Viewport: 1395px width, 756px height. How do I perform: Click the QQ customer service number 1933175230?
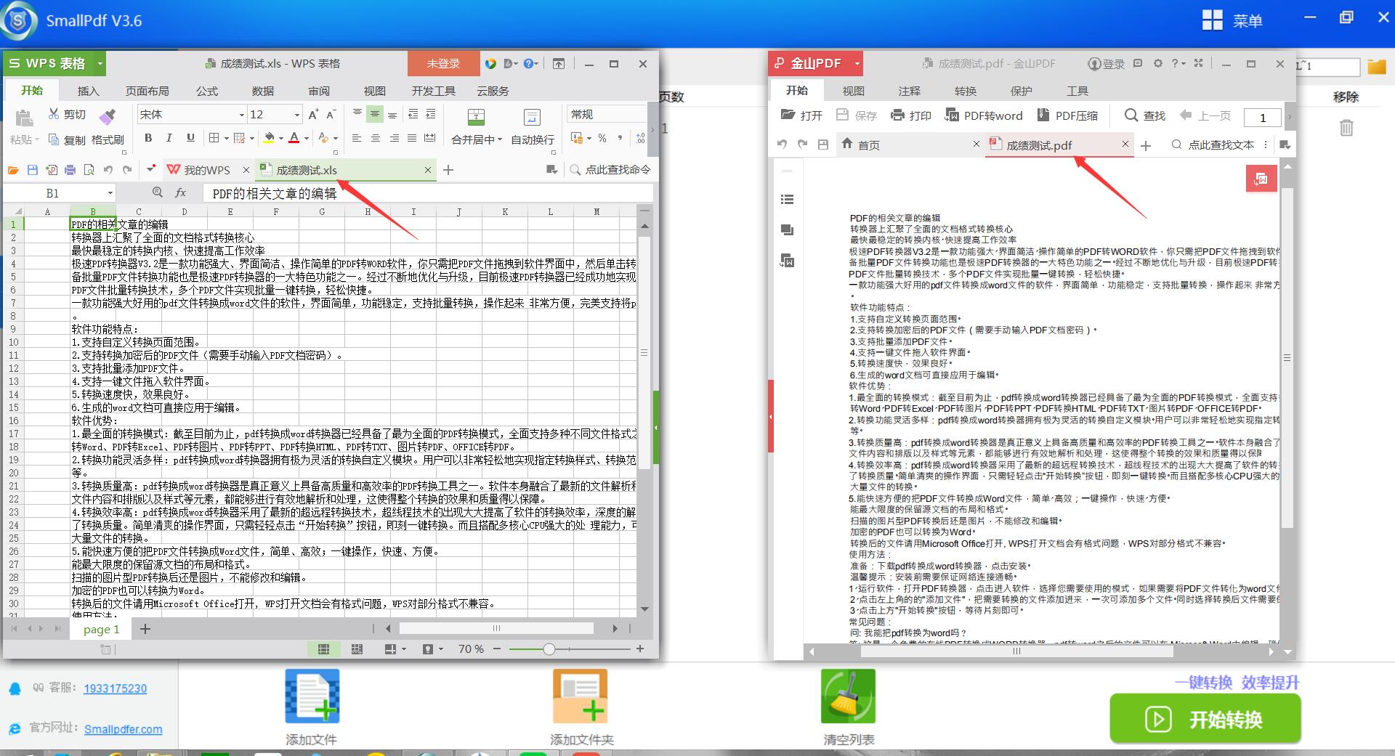(x=115, y=688)
